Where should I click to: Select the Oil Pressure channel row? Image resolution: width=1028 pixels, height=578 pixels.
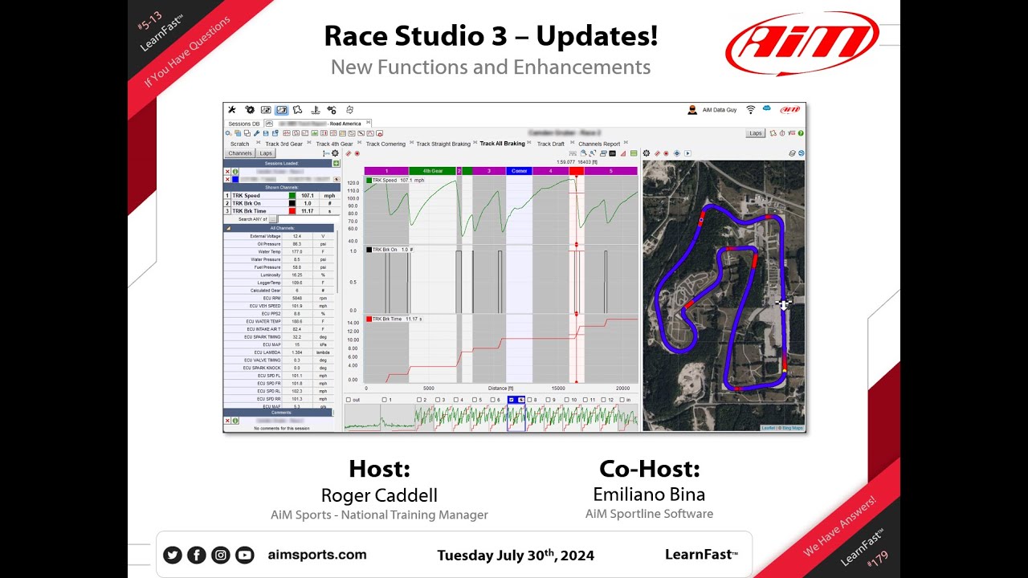(x=279, y=244)
